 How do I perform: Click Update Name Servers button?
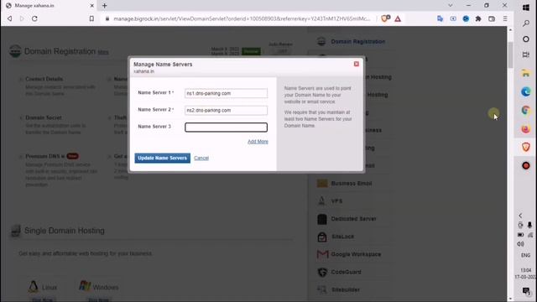click(162, 158)
